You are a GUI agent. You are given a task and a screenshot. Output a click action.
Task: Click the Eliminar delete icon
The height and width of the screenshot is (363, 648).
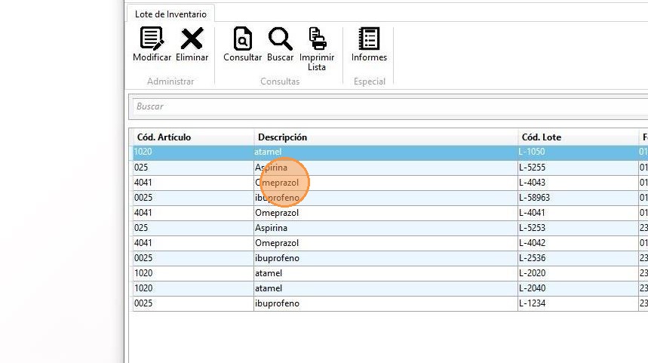pyautogui.click(x=192, y=39)
